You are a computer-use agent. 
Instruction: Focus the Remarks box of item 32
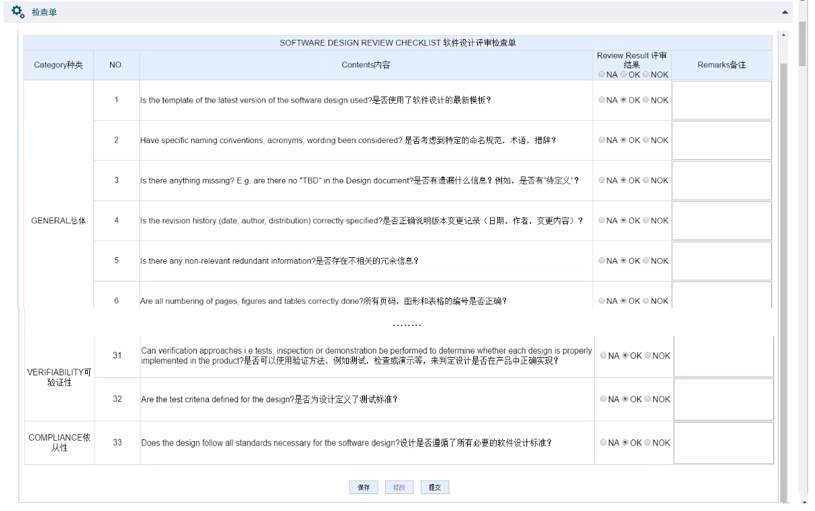coord(724,400)
